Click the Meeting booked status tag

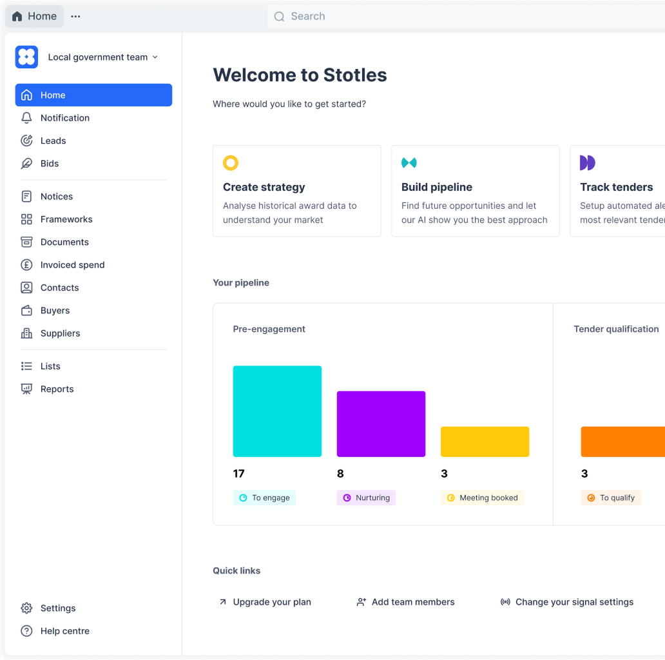click(x=482, y=498)
